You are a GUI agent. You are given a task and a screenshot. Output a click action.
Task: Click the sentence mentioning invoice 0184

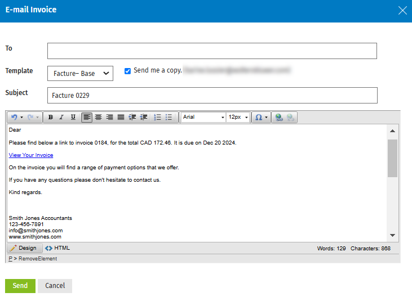pyautogui.click(x=122, y=143)
